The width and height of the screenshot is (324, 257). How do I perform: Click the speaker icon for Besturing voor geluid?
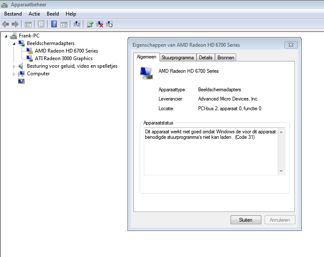(21, 66)
